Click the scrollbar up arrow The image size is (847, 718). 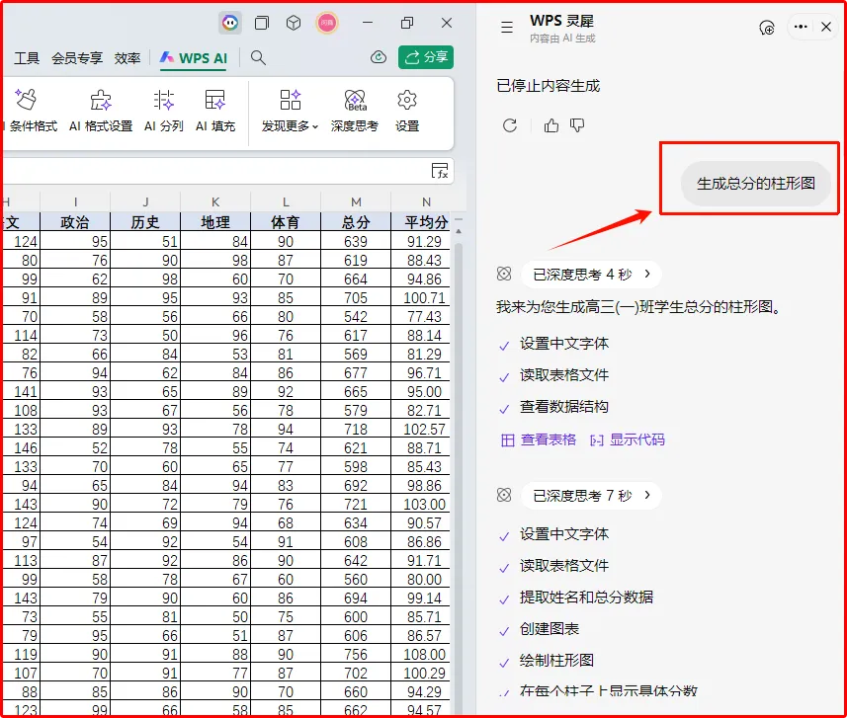point(459,231)
